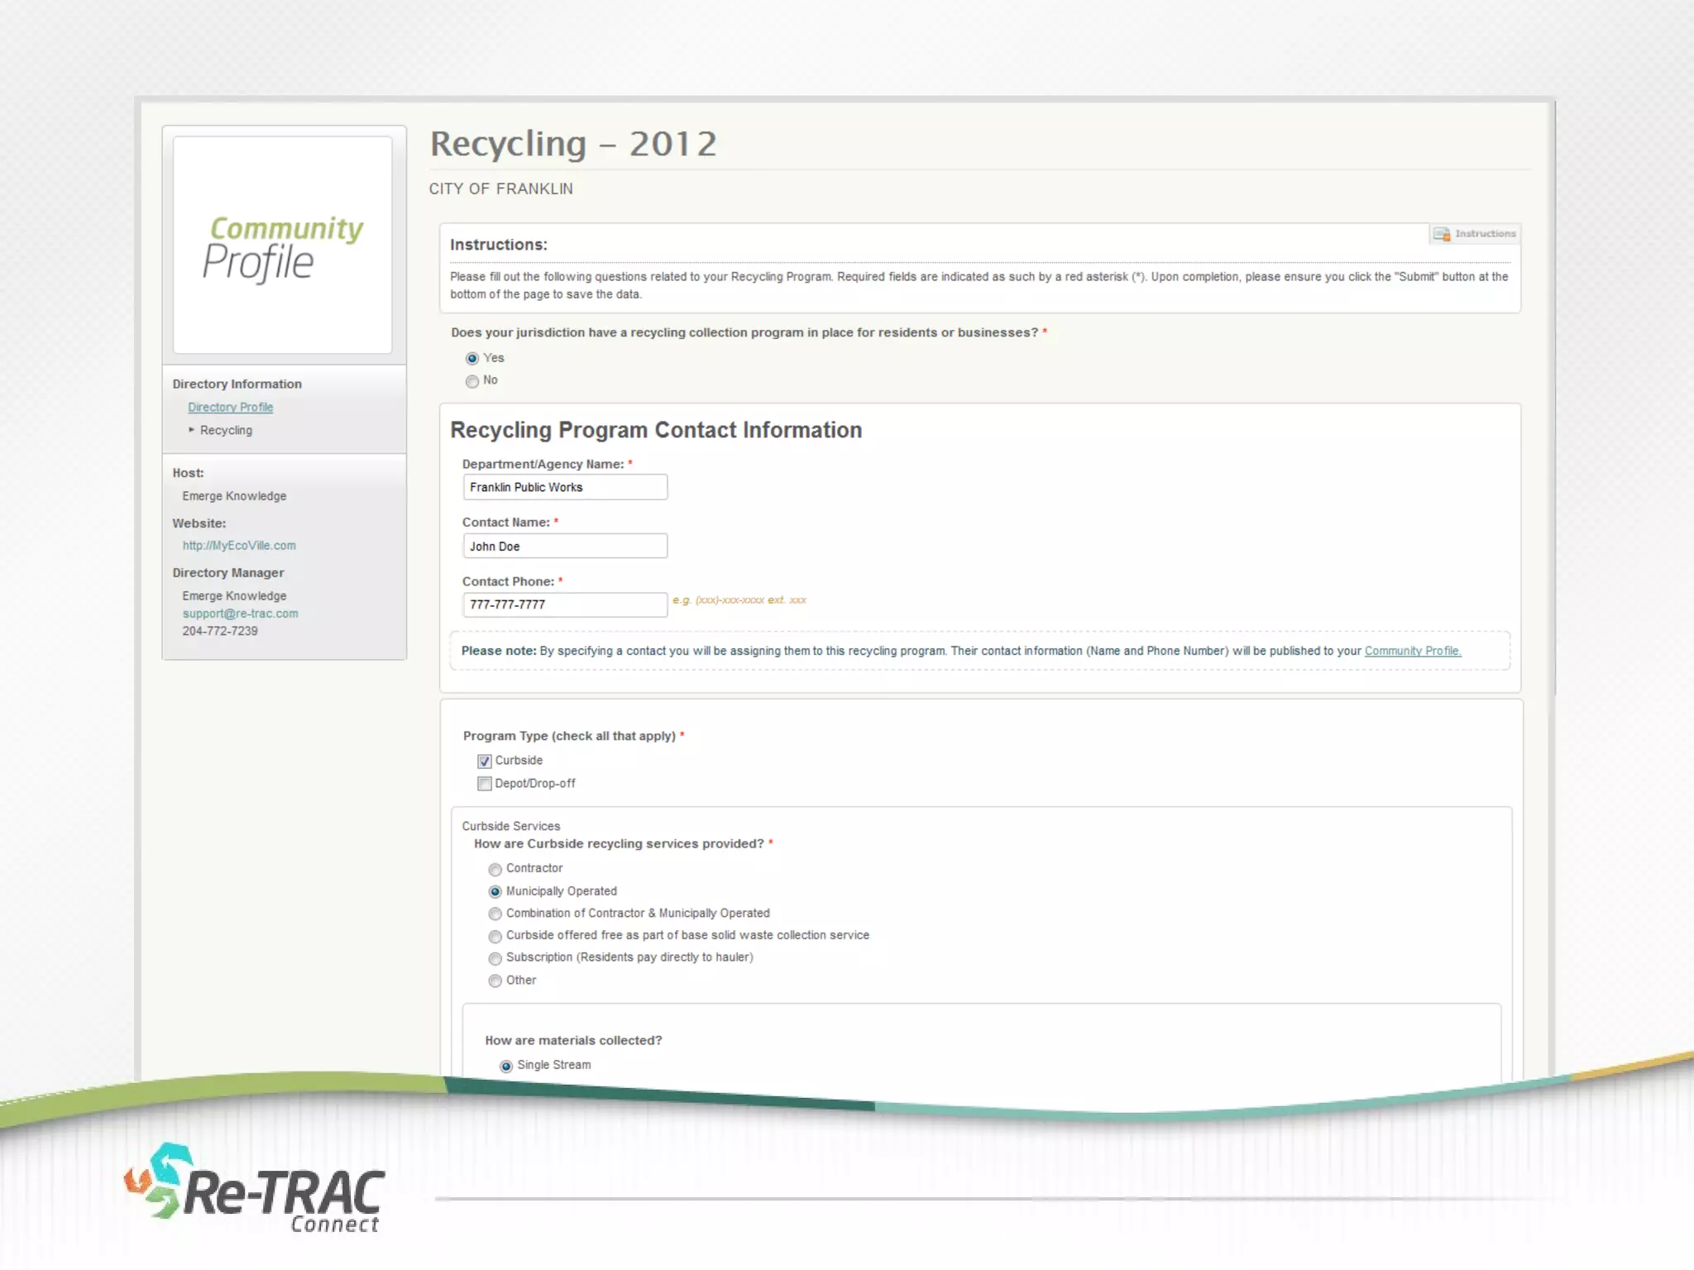Select Recycling in the sidebar
The width and height of the screenshot is (1694, 1270).
226,430
